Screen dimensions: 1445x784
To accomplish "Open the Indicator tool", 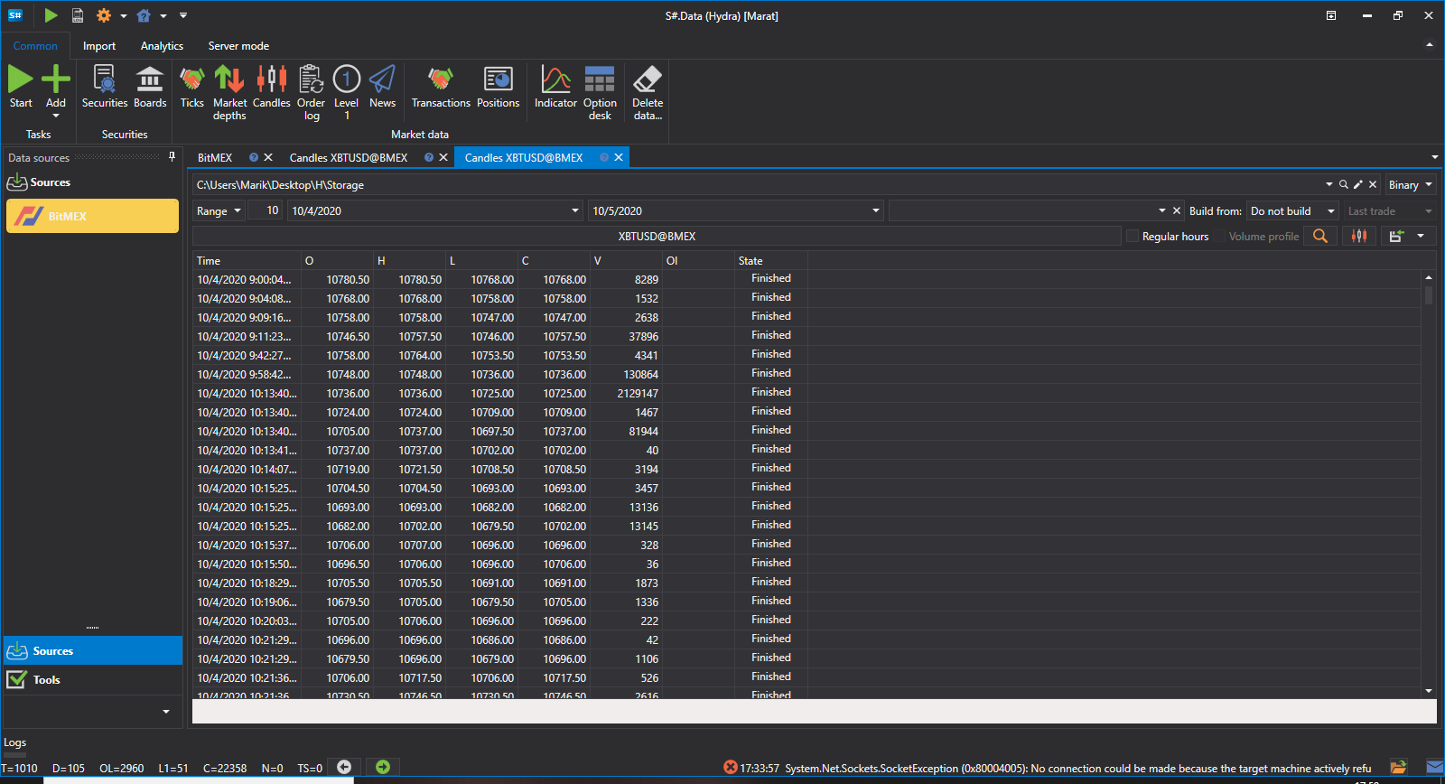I will [x=555, y=88].
